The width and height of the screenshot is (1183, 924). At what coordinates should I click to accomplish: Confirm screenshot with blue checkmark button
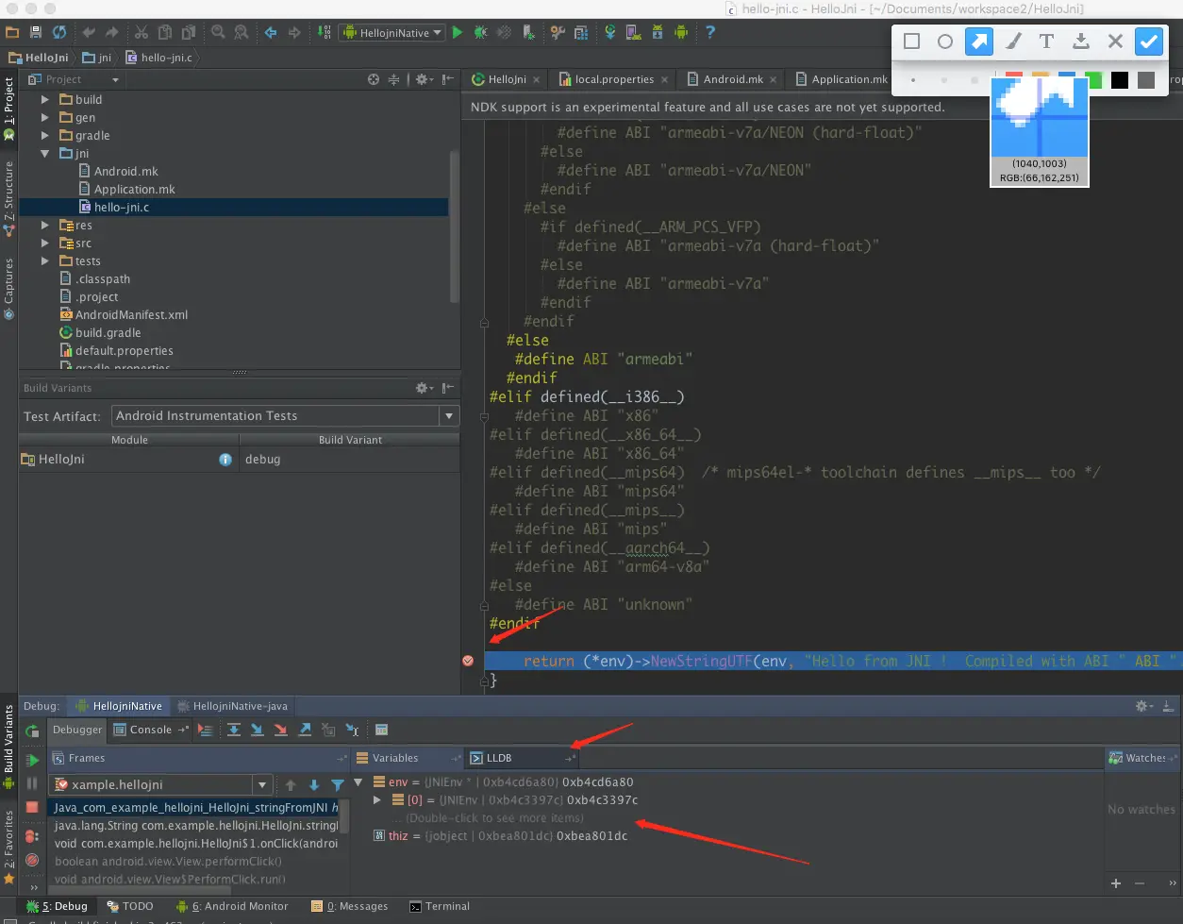tap(1149, 42)
